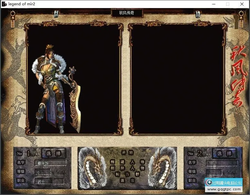
Task: Click 删除人物 to delete a character
Action: [127, 168]
